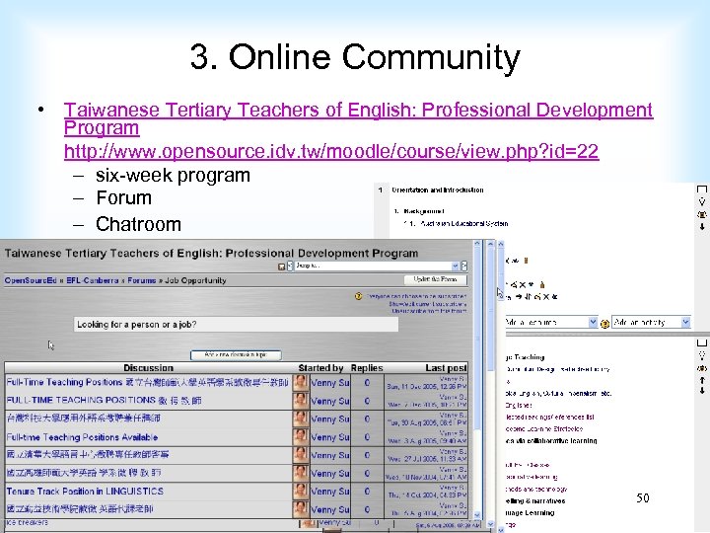Click move-up arrow icon in second course section
The image size is (710, 533).
[x=702, y=380]
